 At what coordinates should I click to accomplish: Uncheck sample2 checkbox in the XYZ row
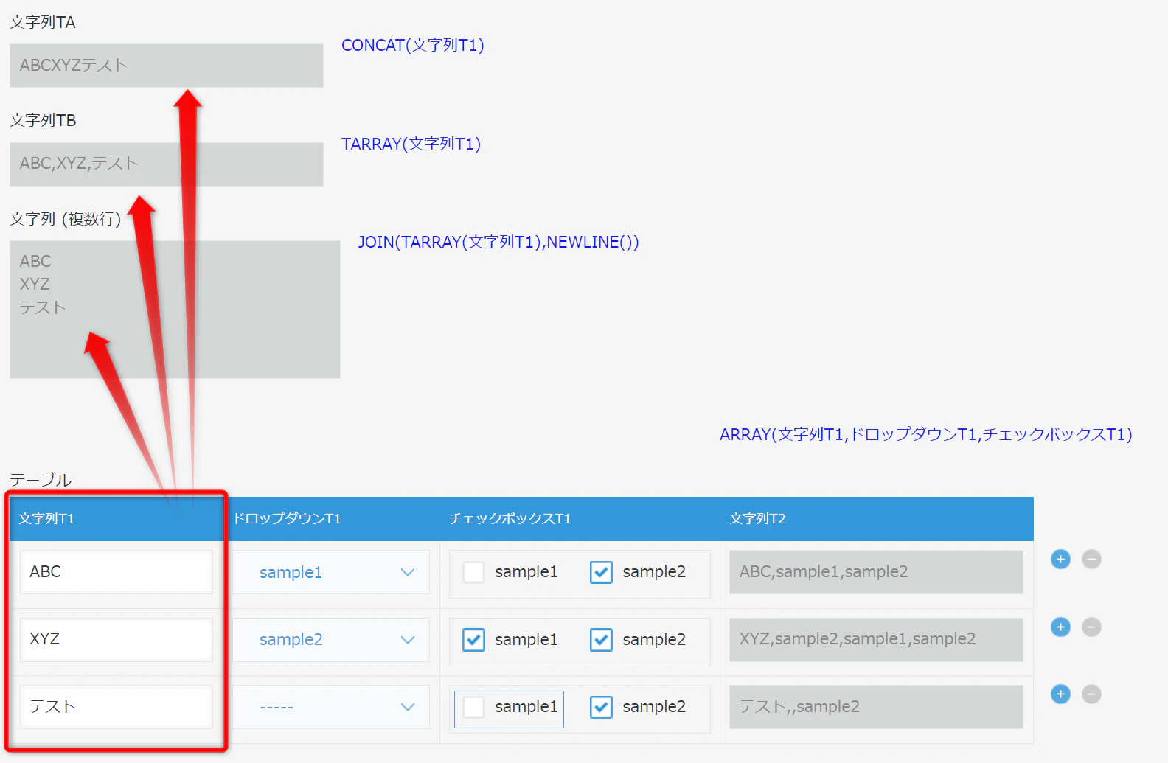coord(601,640)
